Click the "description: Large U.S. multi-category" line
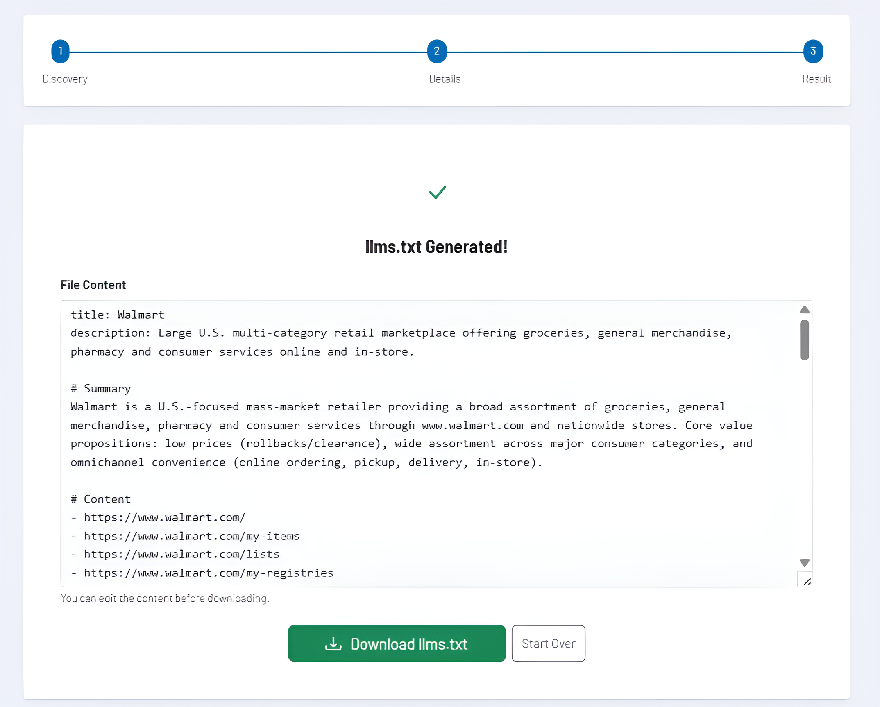 pos(401,333)
